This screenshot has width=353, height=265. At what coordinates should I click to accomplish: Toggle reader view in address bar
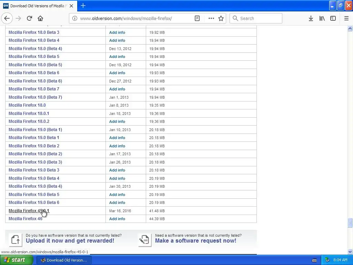(197, 19)
